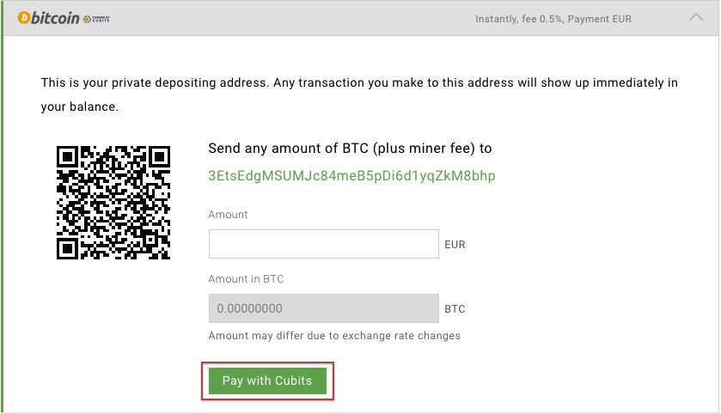The height and width of the screenshot is (414, 721).
Task: Click the greyed Amount in BTC field
Action: click(324, 308)
